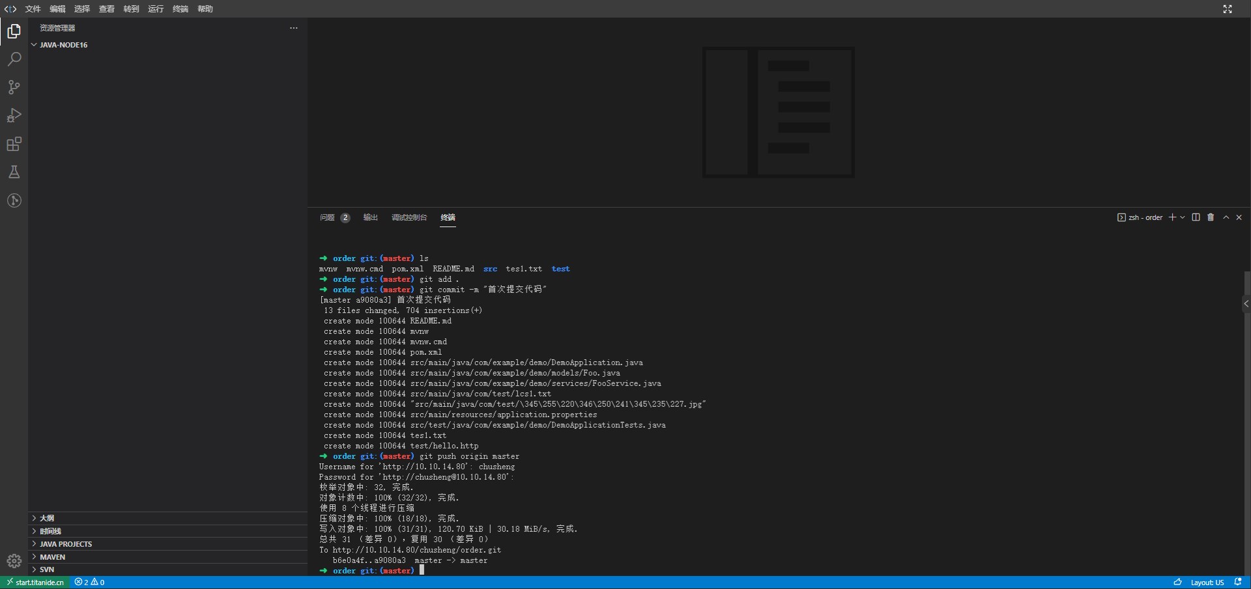Click 'src' directory in ls output

click(x=490, y=269)
